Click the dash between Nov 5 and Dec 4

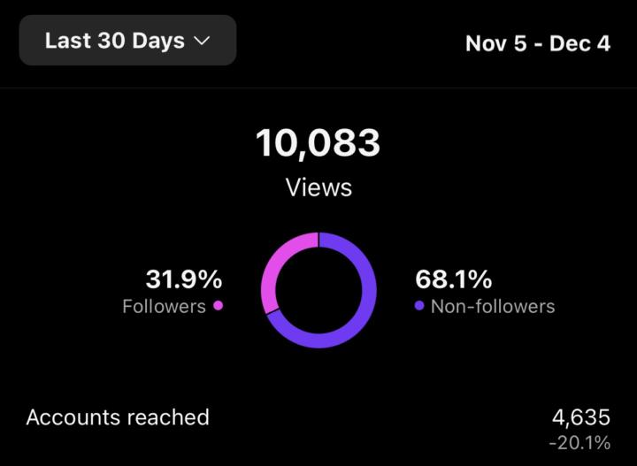[x=538, y=43]
